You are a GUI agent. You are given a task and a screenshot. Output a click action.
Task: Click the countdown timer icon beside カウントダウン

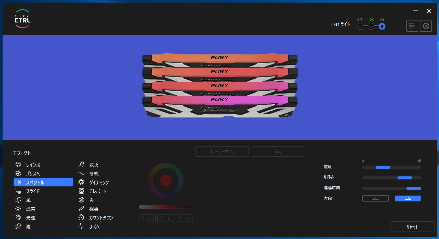click(81, 217)
